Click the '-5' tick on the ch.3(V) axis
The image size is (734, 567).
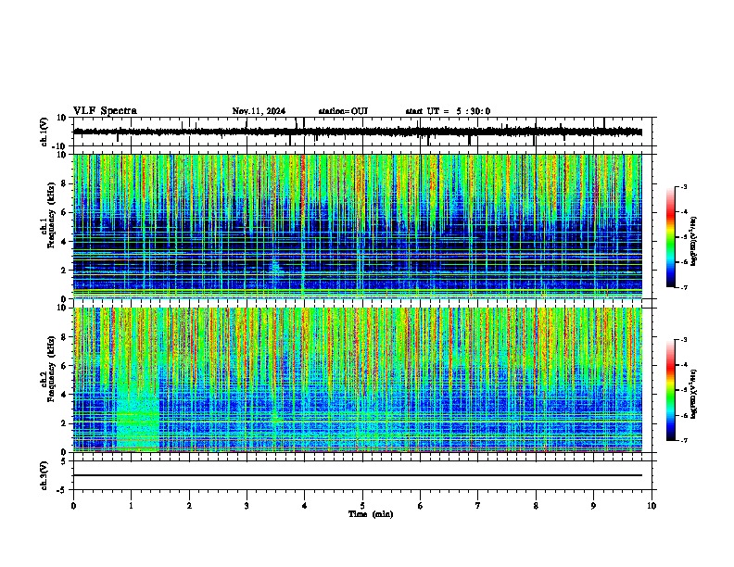click(62, 490)
